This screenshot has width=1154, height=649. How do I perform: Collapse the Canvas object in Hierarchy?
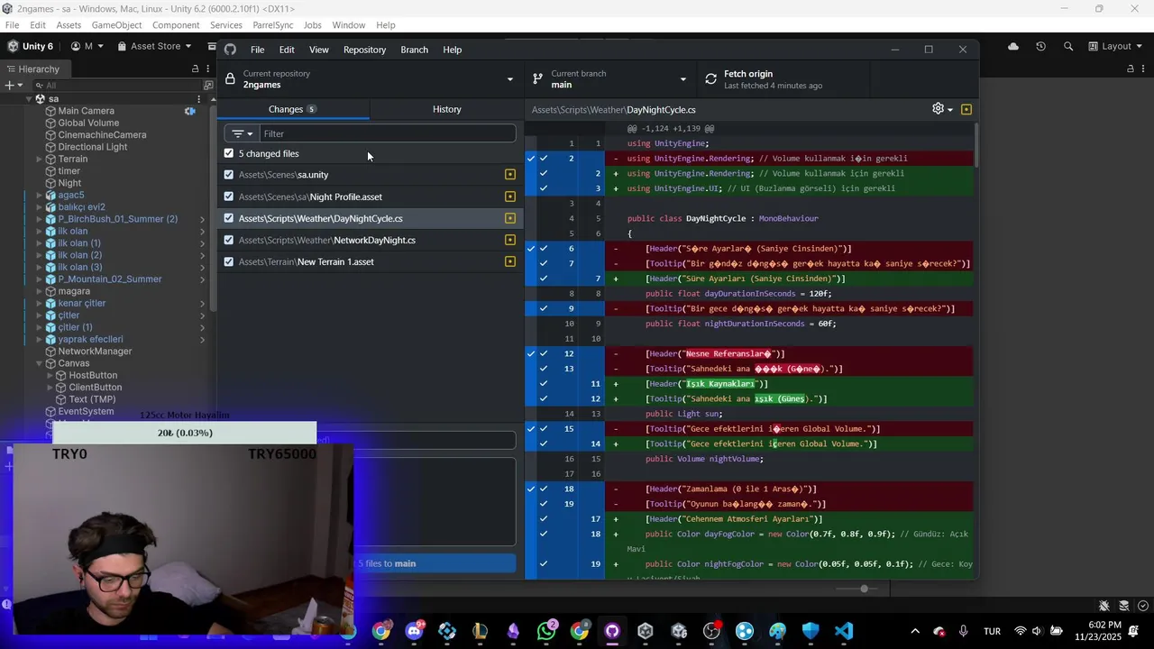(x=40, y=363)
